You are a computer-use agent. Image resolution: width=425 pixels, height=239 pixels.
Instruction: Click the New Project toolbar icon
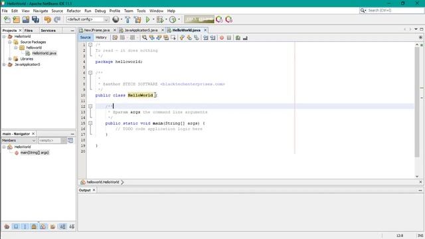[x=16, y=19]
